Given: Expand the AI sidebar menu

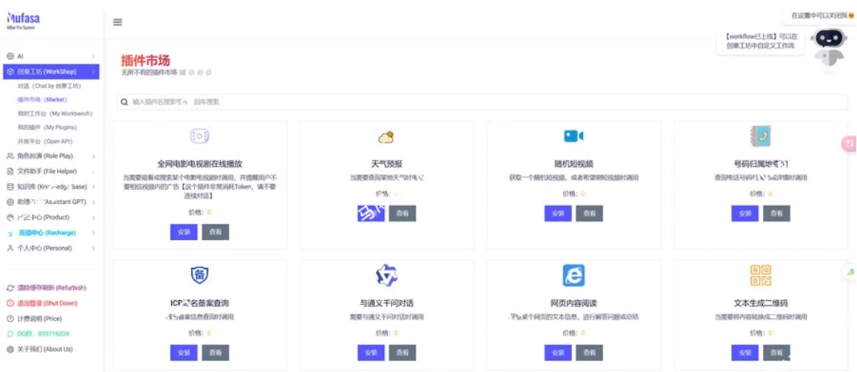Looking at the screenshot, I should [51, 56].
